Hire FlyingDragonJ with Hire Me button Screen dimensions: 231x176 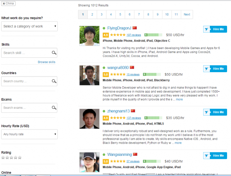[215, 29]
